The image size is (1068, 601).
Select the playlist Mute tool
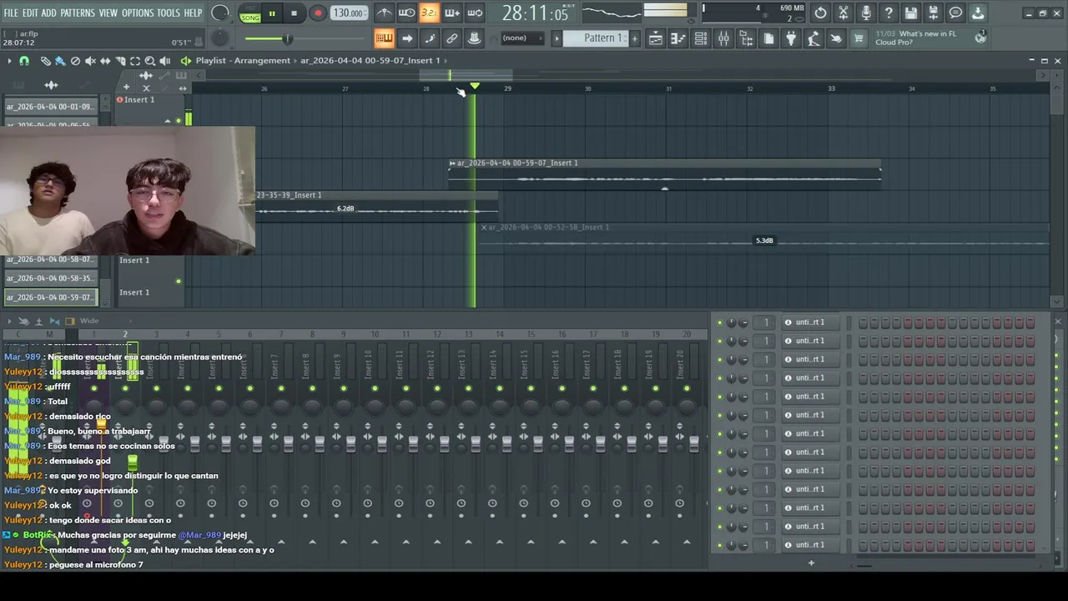(90, 61)
